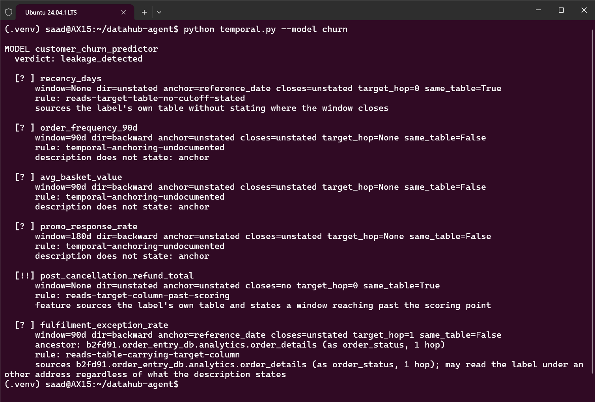
Task: Click the terminal vertical scrollbar
Action: coord(592,201)
